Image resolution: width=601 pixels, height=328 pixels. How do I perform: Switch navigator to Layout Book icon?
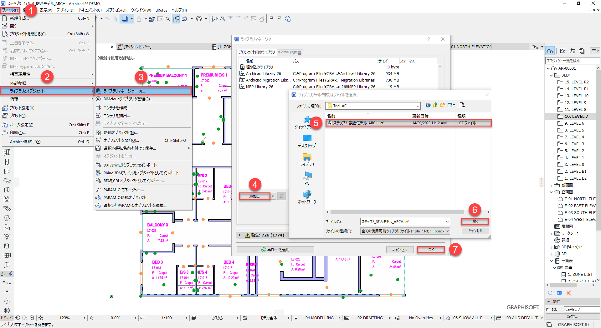[573, 51]
